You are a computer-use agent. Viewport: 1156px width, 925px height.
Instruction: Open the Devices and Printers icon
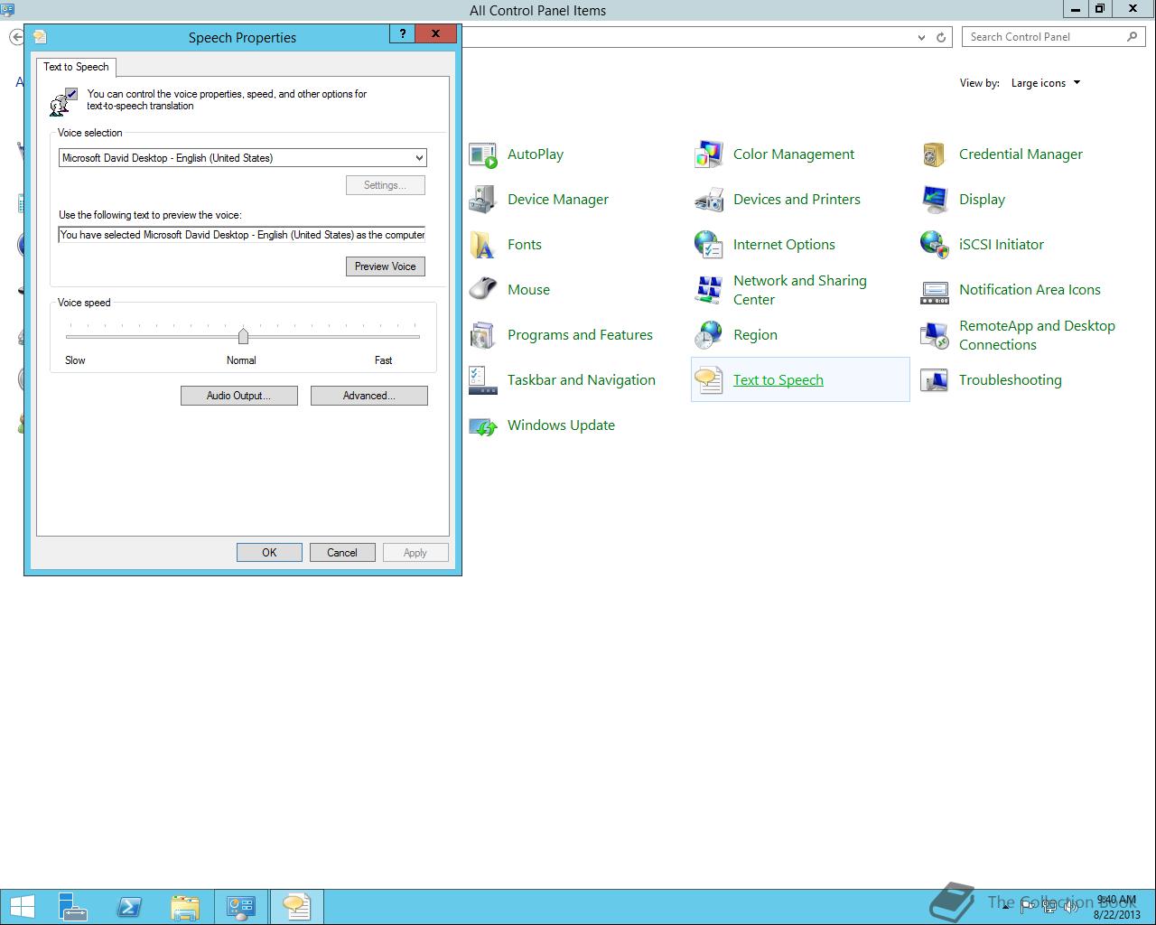coord(709,200)
